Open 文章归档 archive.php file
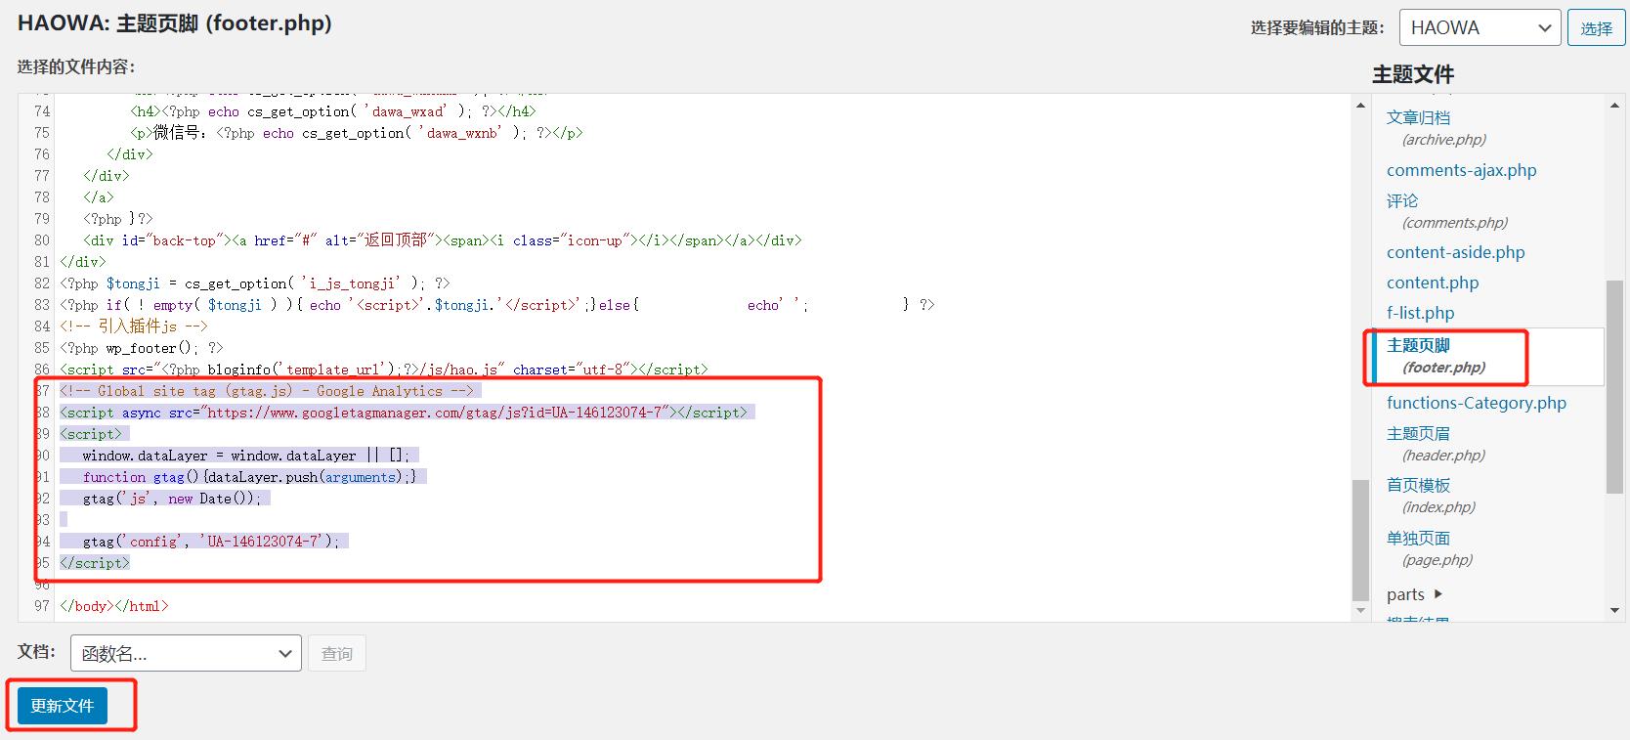 pos(1437,128)
